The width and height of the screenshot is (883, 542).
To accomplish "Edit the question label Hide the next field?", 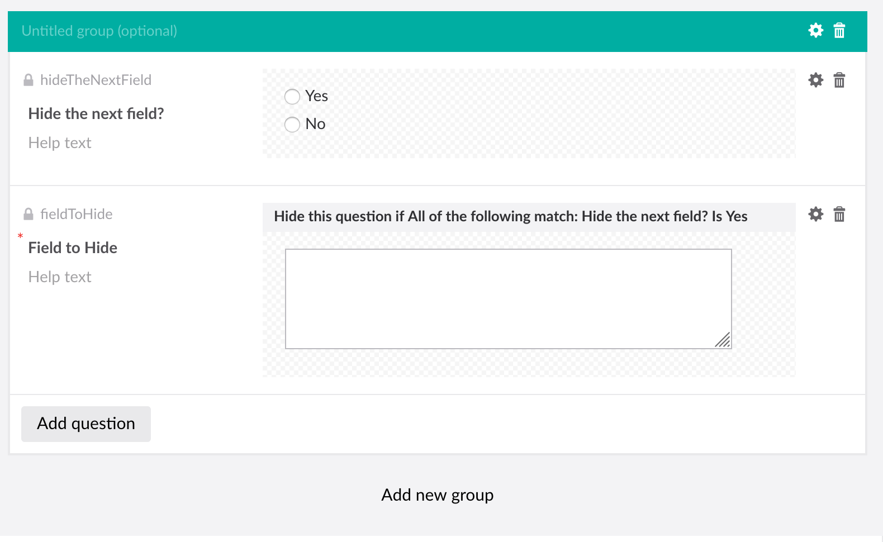I will click(x=96, y=113).
